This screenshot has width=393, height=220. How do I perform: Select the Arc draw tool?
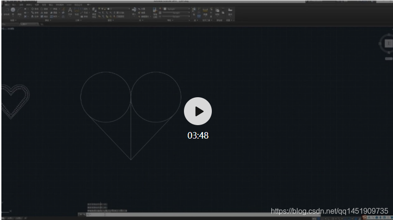pyautogui.click(x=20, y=10)
